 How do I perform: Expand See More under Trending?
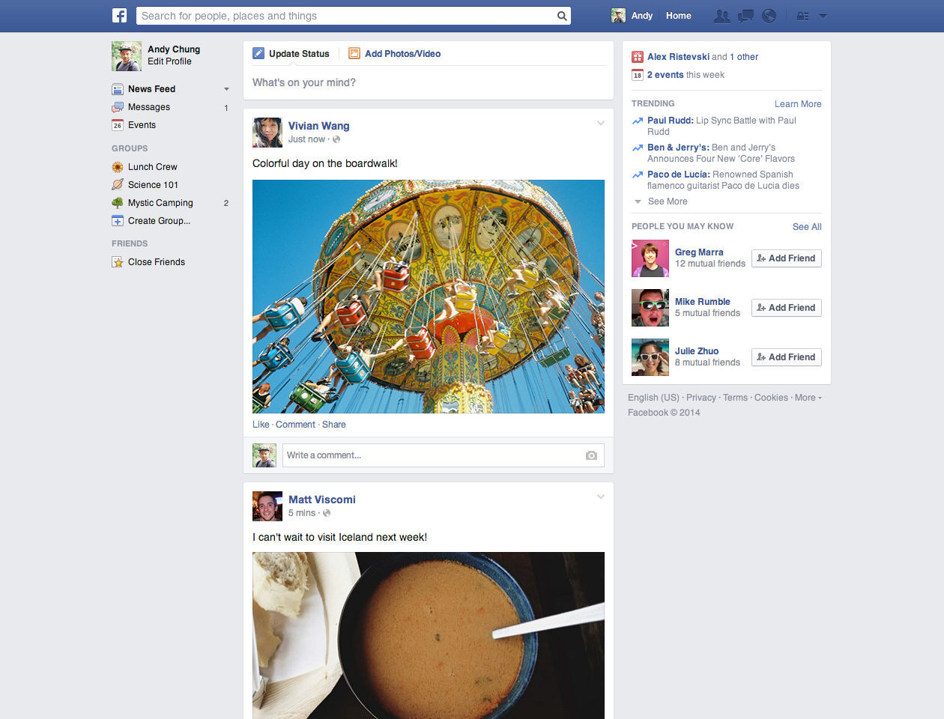click(669, 201)
